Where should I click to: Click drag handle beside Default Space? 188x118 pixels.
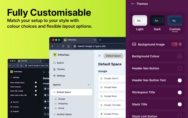54,92
